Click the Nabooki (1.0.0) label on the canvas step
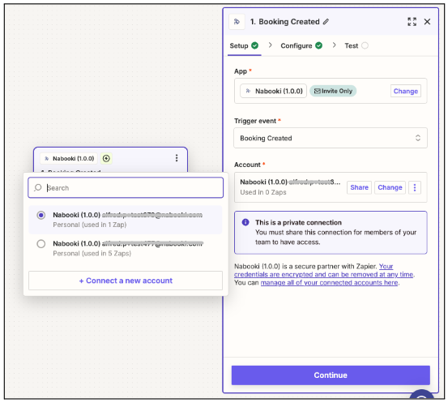This screenshot has height=403, width=448. (69, 158)
